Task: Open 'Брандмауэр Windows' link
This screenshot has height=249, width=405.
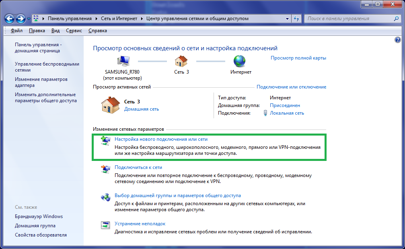Action: [x=39, y=216]
